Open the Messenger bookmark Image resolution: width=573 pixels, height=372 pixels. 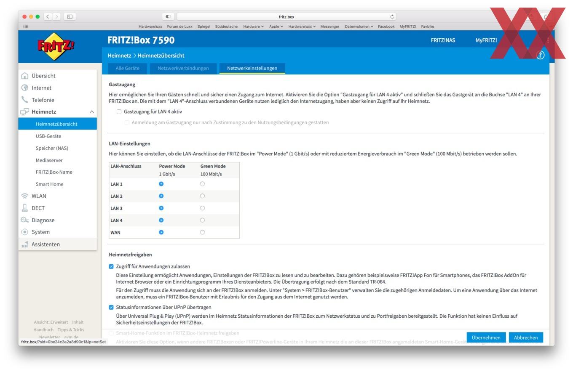point(329,27)
